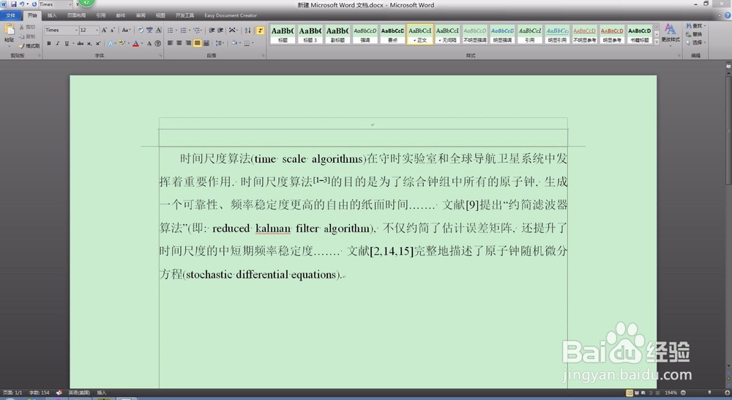Shrink the font size
This screenshot has height=400, width=732.
click(x=113, y=30)
